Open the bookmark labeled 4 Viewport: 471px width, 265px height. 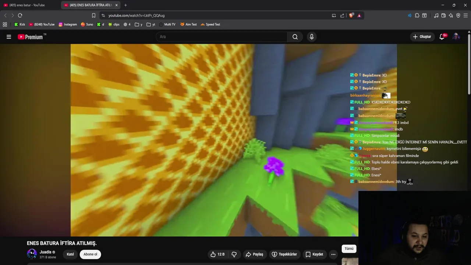[x=127, y=24]
